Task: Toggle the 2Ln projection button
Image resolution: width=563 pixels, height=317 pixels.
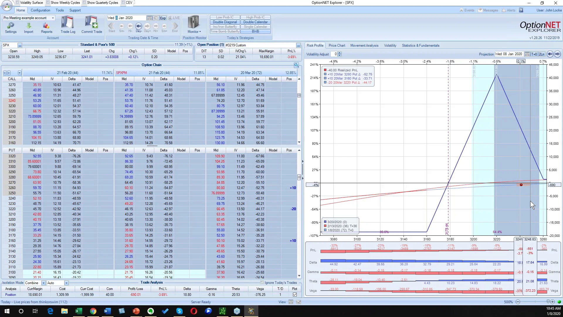Action: coord(542,54)
